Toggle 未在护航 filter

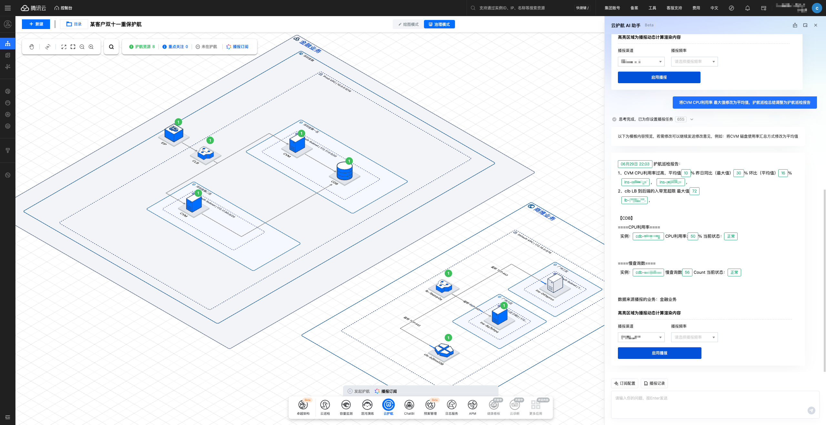[x=206, y=47]
